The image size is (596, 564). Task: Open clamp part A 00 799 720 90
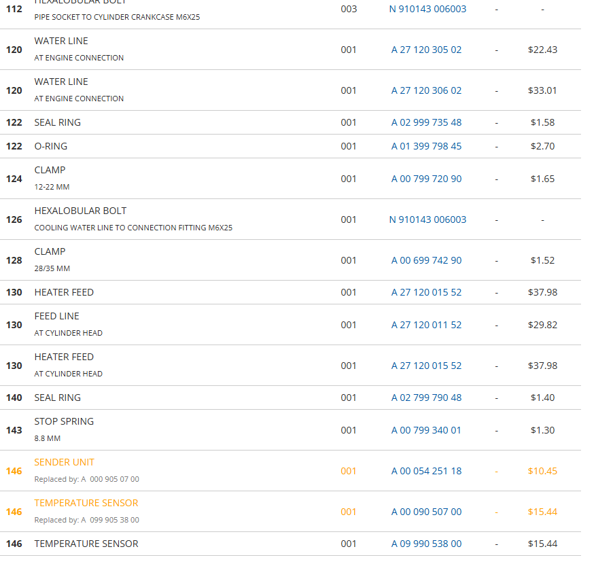(x=426, y=179)
